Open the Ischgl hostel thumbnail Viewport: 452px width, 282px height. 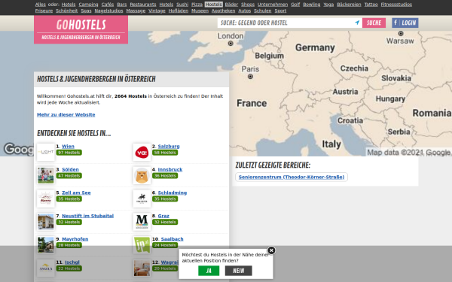pos(45,268)
